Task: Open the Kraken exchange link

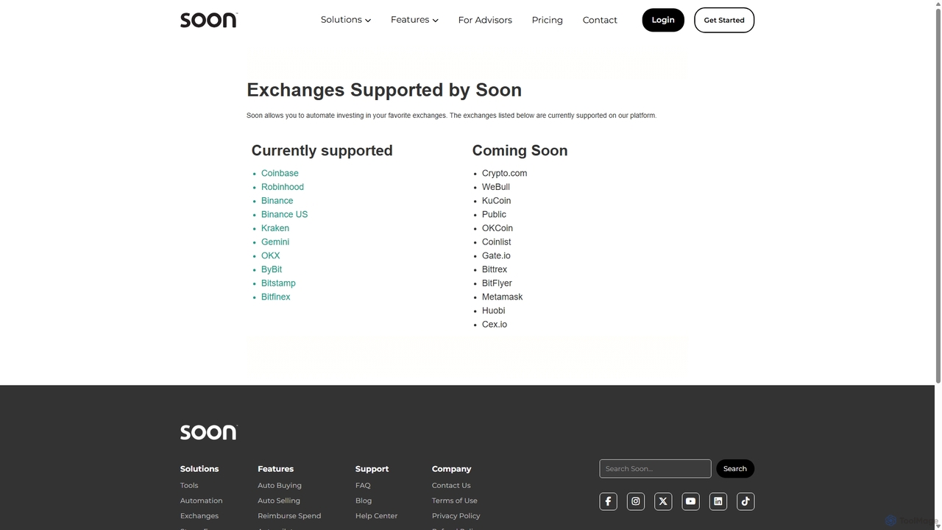Action: 275,228
